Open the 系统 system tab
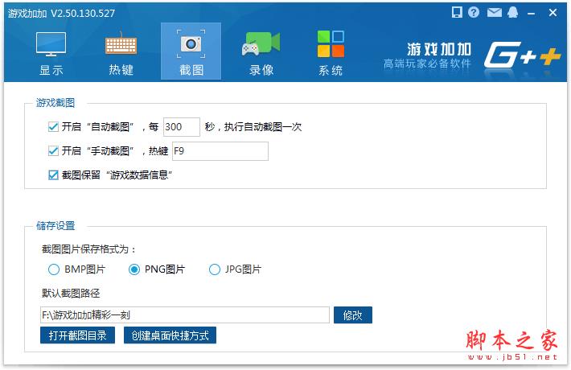This screenshot has height=370, width=571. click(331, 52)
